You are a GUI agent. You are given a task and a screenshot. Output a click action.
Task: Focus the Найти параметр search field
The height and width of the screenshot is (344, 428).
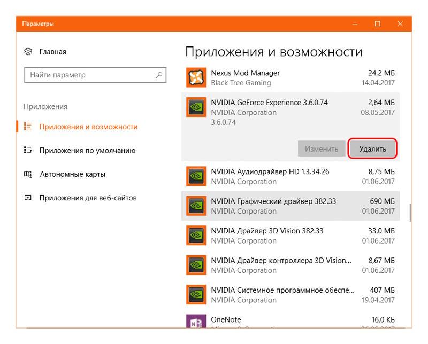pos(95,75)
